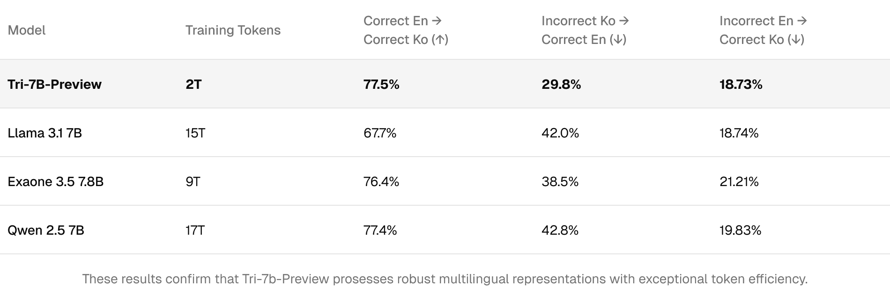Click the 77.5% value for Tri-7B-Preview
Image resolution: width=890 pixels, height=288 pixels.
(381, 84)
